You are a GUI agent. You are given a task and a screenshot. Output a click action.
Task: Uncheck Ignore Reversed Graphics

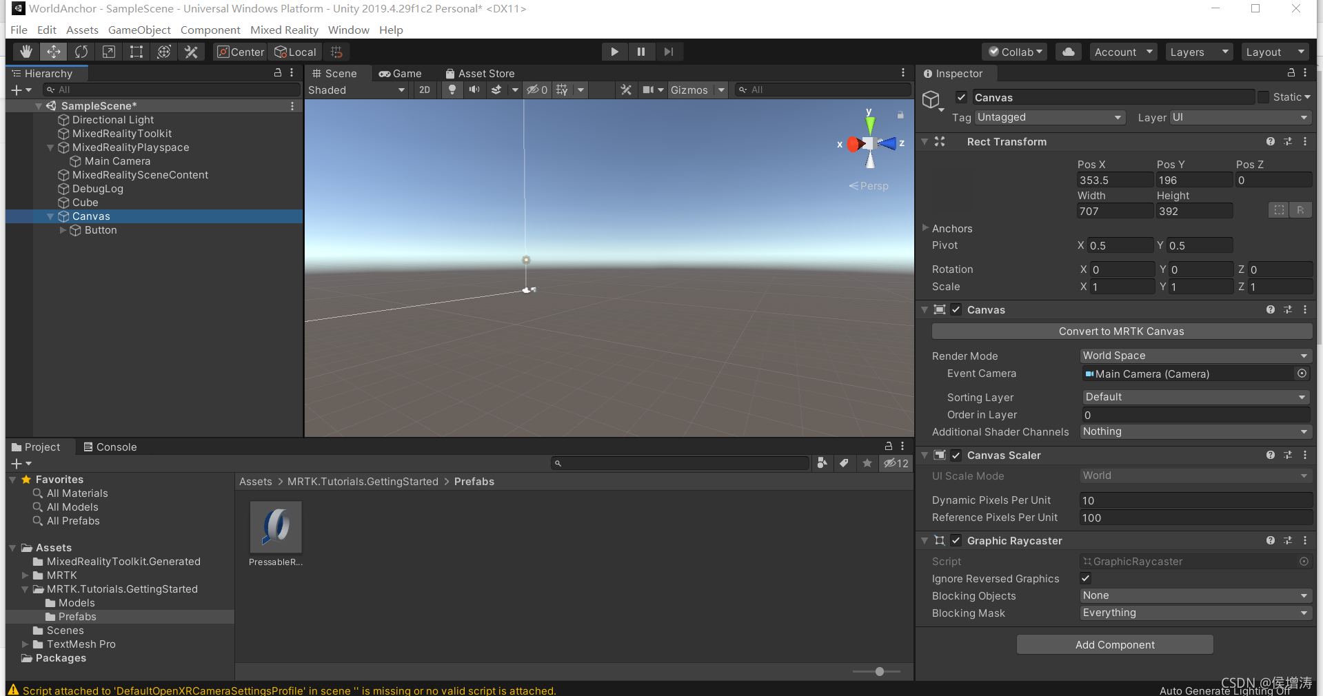[1086, 578]
